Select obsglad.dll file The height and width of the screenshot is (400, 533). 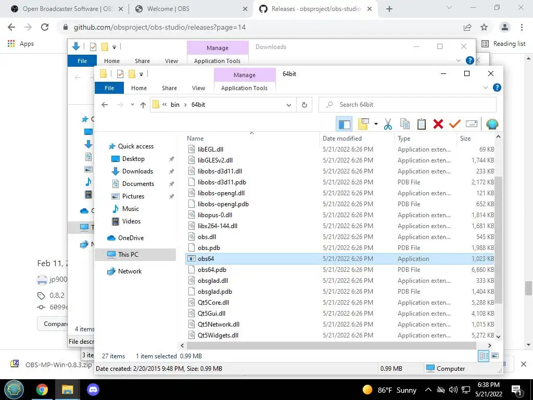[213, 281]
